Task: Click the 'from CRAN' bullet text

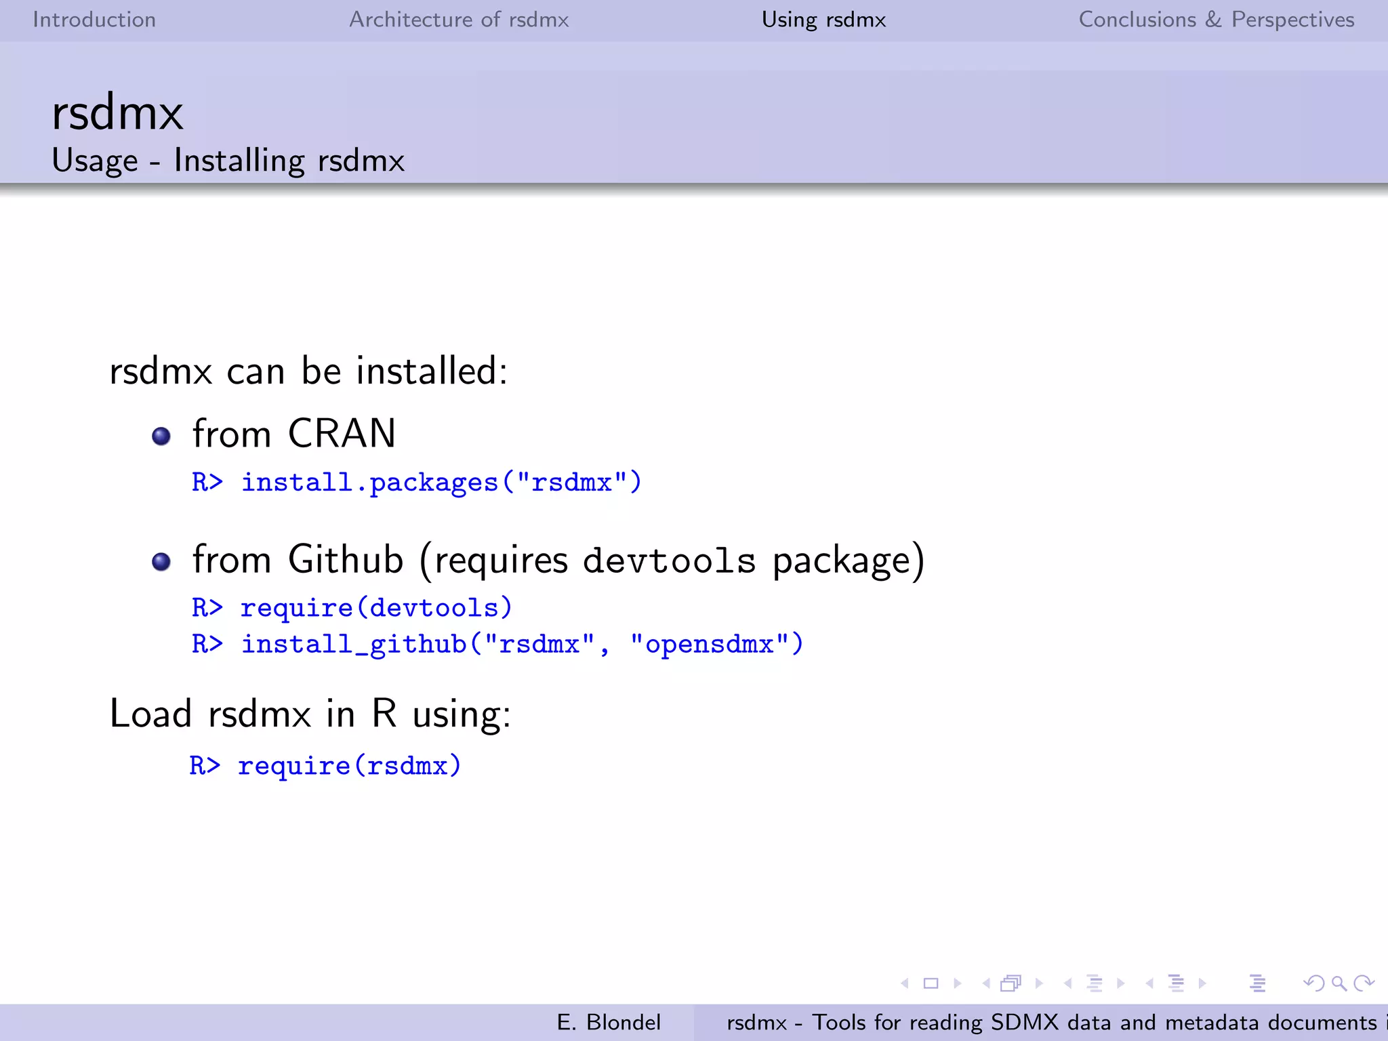Action: pos(293,434)
